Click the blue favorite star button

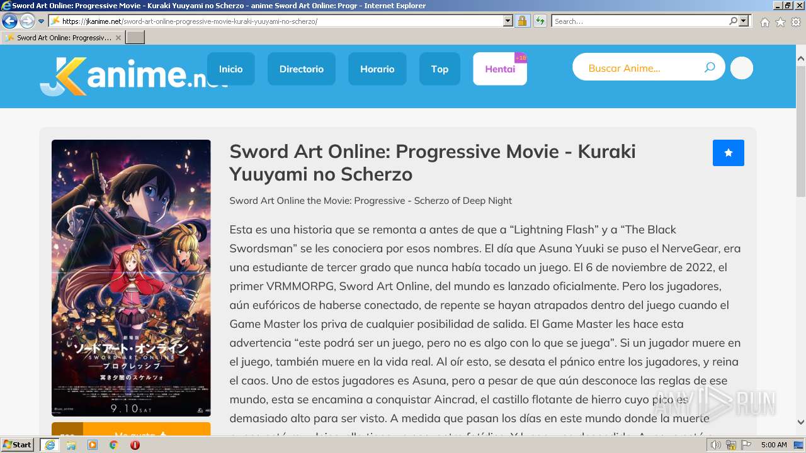point(729,153)
